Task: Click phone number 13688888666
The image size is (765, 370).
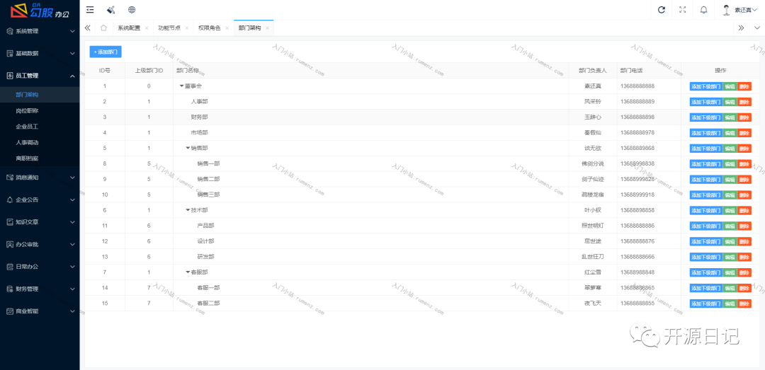Action: tap(637, 256)
